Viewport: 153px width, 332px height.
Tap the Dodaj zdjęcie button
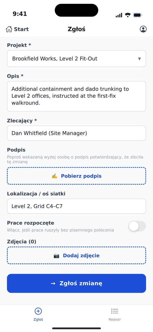tap(76, 255)
